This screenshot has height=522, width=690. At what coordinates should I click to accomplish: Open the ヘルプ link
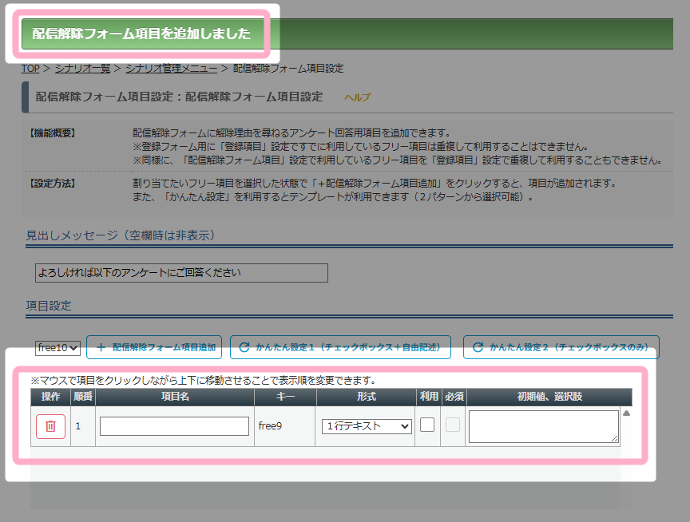[357, 97]
